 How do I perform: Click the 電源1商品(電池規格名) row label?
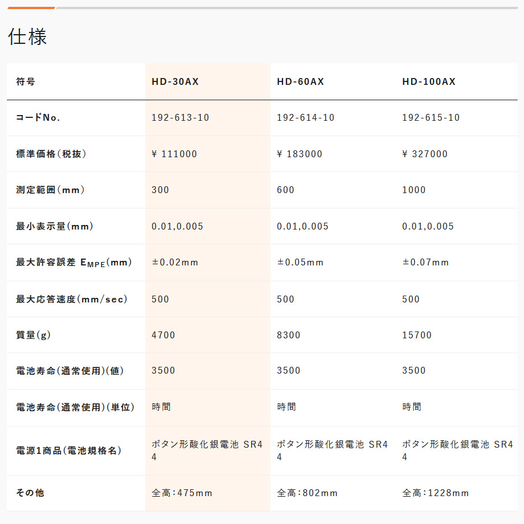69,451
